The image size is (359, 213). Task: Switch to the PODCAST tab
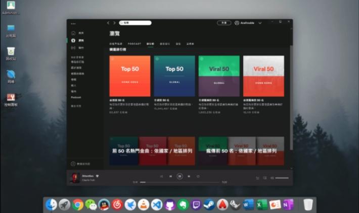pyautogui.click(x=134, y=43)
